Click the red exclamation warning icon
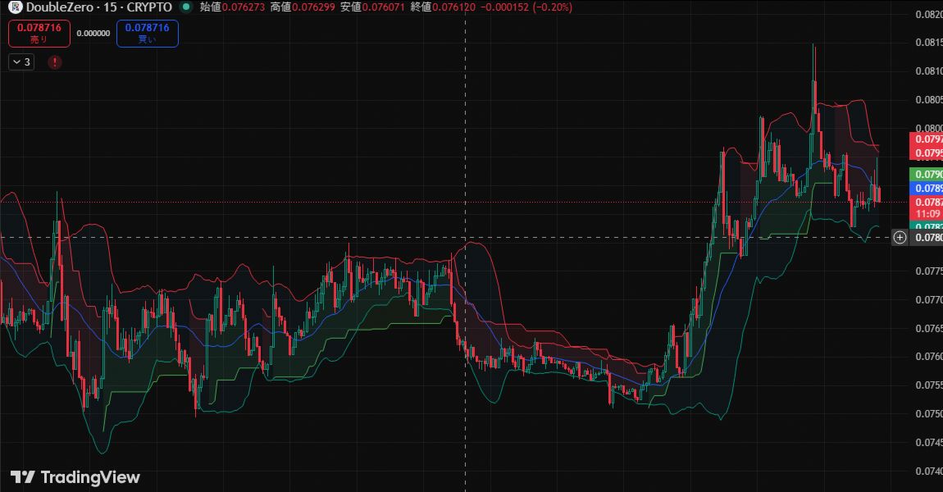943x492 pixels. pyautogui.click(x=55, y=61)
